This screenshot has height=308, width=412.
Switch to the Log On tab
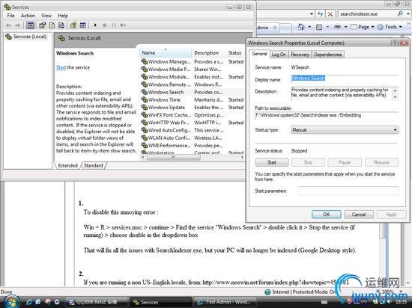coord(279,55)
